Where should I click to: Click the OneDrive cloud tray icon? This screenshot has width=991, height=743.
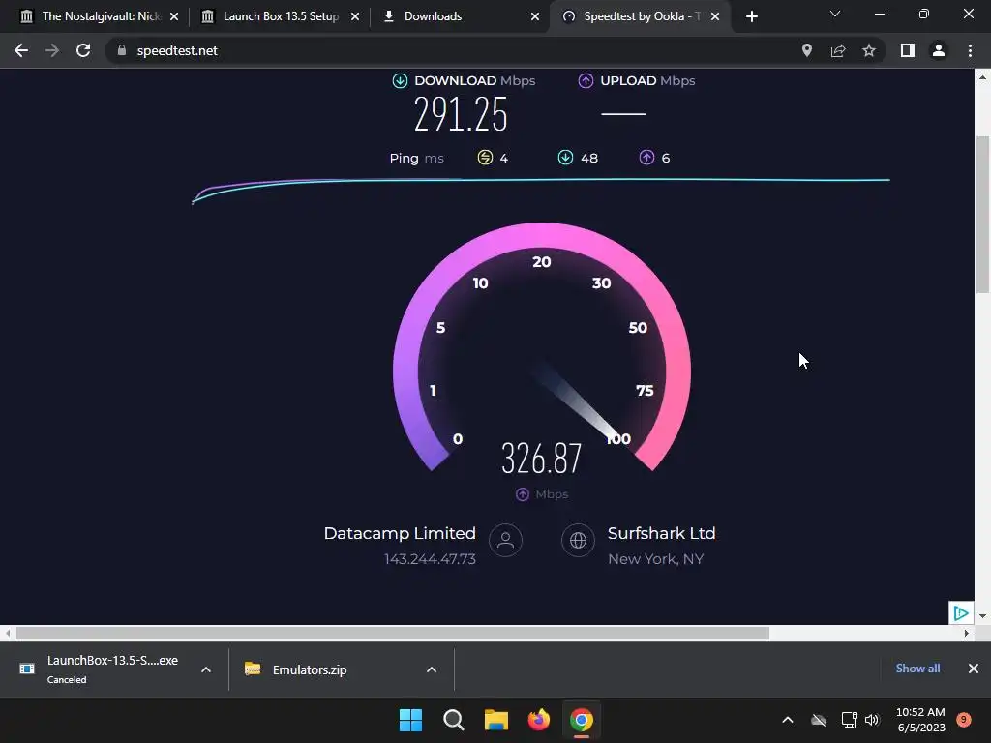819,720
